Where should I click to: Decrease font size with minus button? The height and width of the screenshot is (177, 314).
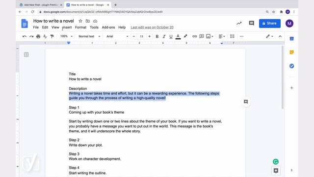(x=134, y=36)
